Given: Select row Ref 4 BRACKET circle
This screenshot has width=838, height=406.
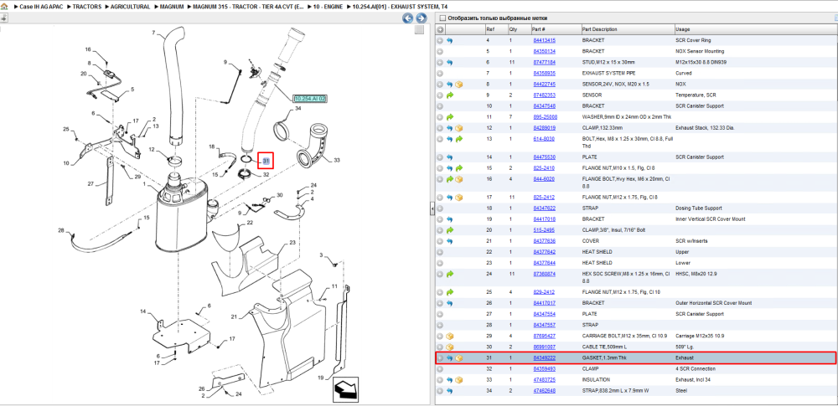Looking at the screenshot, I should tap(441, 40).
